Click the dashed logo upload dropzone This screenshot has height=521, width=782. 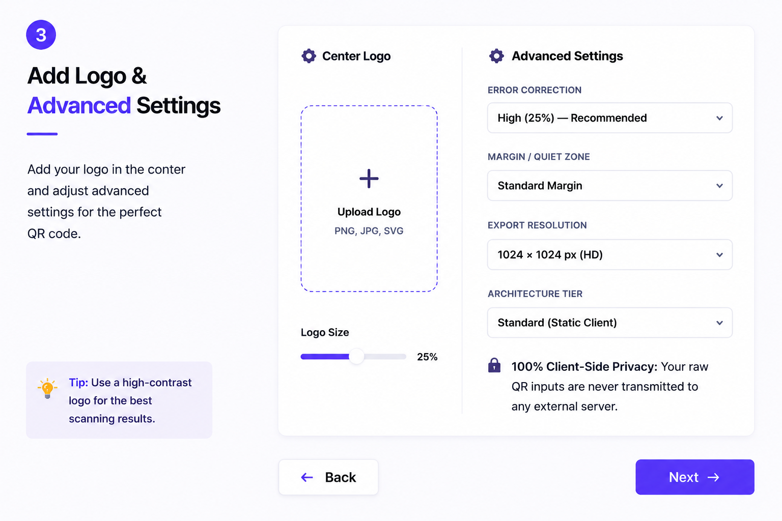point(369,198)
